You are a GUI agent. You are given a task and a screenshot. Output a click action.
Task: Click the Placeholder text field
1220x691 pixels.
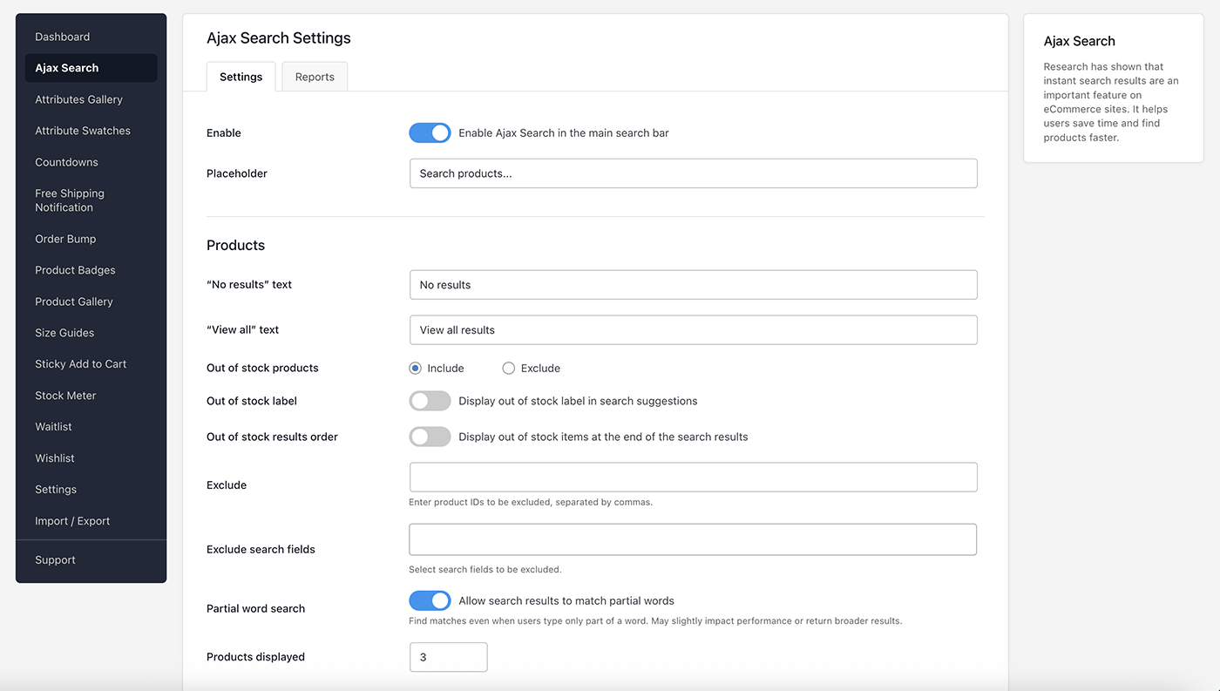(693, 173)
